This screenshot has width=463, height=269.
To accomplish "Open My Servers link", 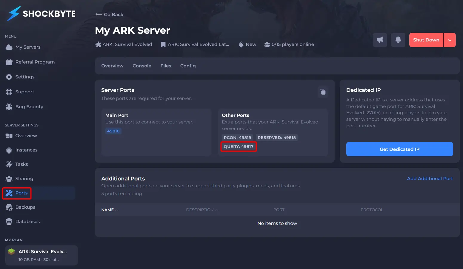I will point(28,47).
